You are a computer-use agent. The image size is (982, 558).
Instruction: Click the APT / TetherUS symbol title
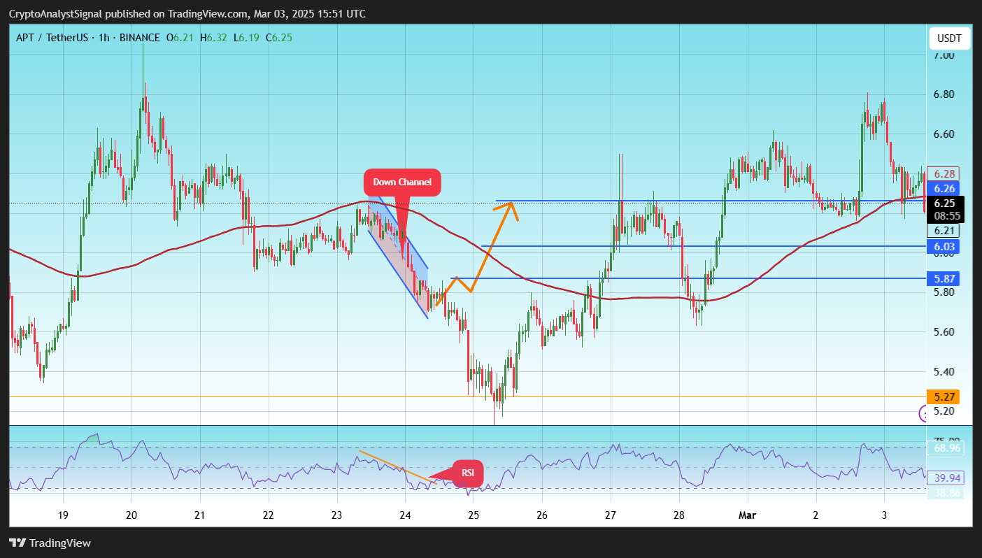coord(52,38)
